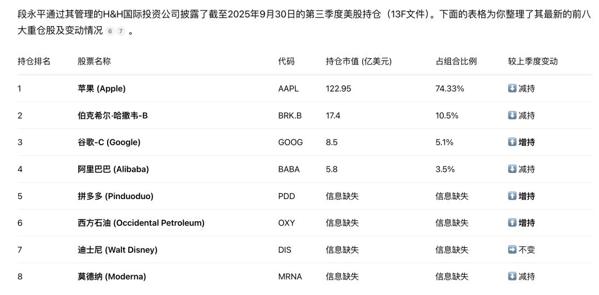Click the 迪士尼 (Walt Disney) stock name
The height and width of the screenshot is (295, 599).
(x=118, y=250)
